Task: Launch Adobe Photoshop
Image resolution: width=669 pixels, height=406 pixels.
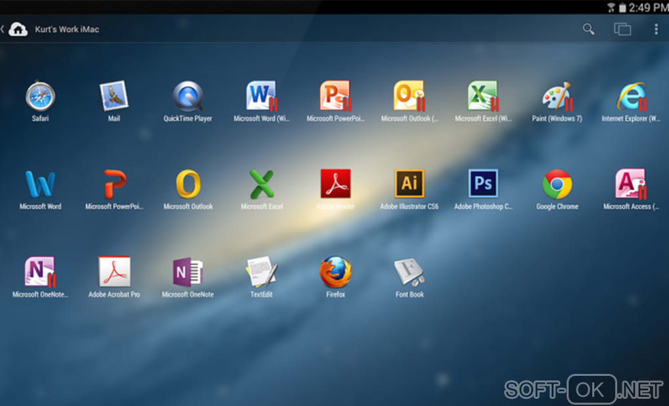Action: (483, 183)
